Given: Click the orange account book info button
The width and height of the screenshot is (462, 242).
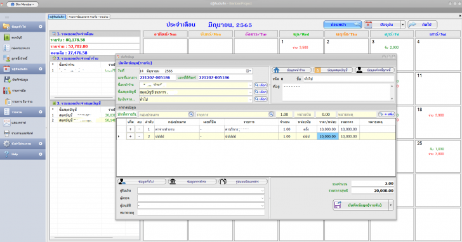Looking at the screenshot, I should (333, 70).
